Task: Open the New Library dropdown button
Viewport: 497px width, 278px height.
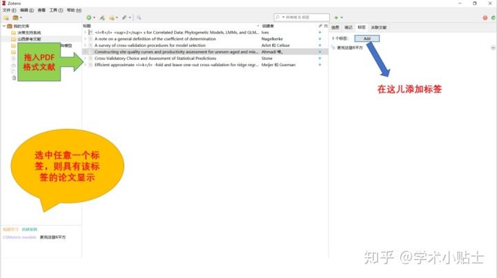Action: (x=17, y=18)
